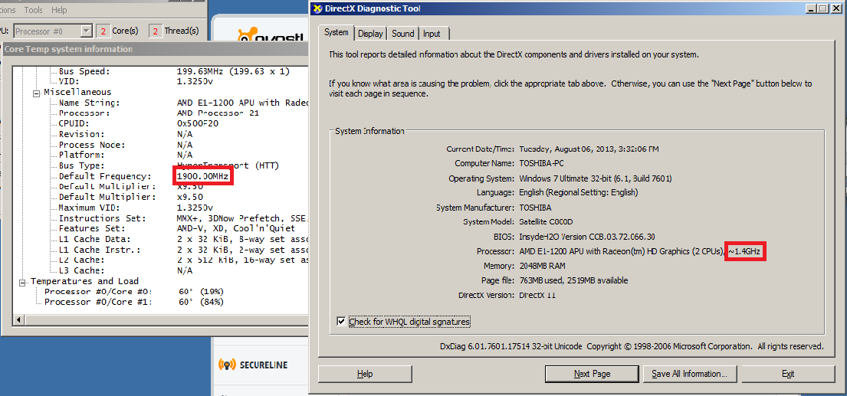Viewport: 847px width, 396px height.
Task: Click the left arrow of horizontal scrollbar
Action: [19, 320]
